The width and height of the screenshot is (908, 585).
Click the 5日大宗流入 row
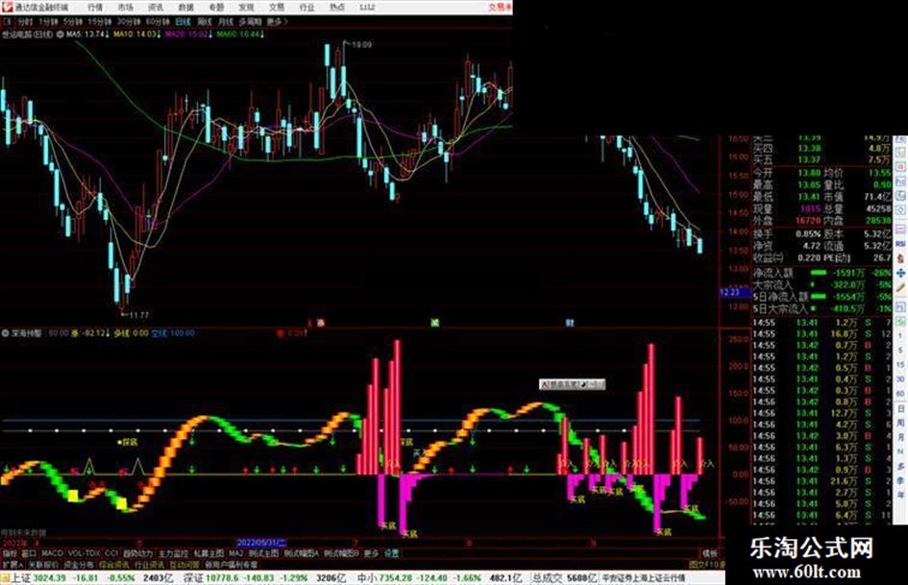tap(822, 309)
